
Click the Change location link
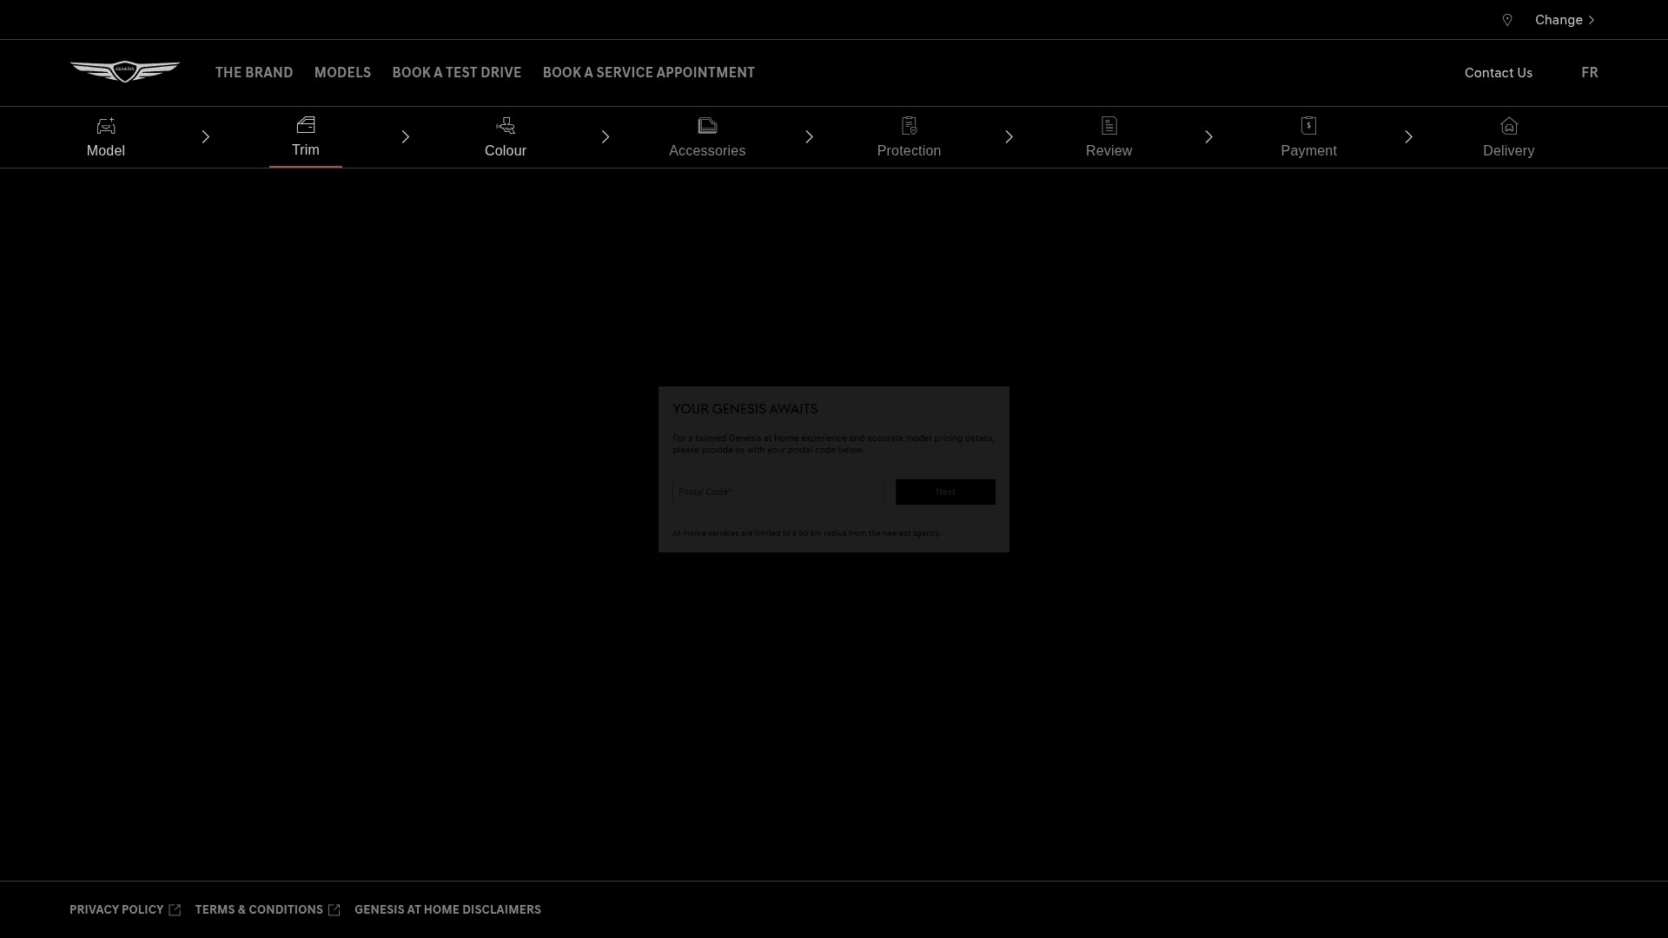tap(1559, 20)
